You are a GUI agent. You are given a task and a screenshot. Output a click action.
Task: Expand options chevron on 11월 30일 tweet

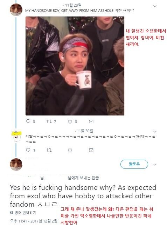pyautogui.click(x=155, y=132)
